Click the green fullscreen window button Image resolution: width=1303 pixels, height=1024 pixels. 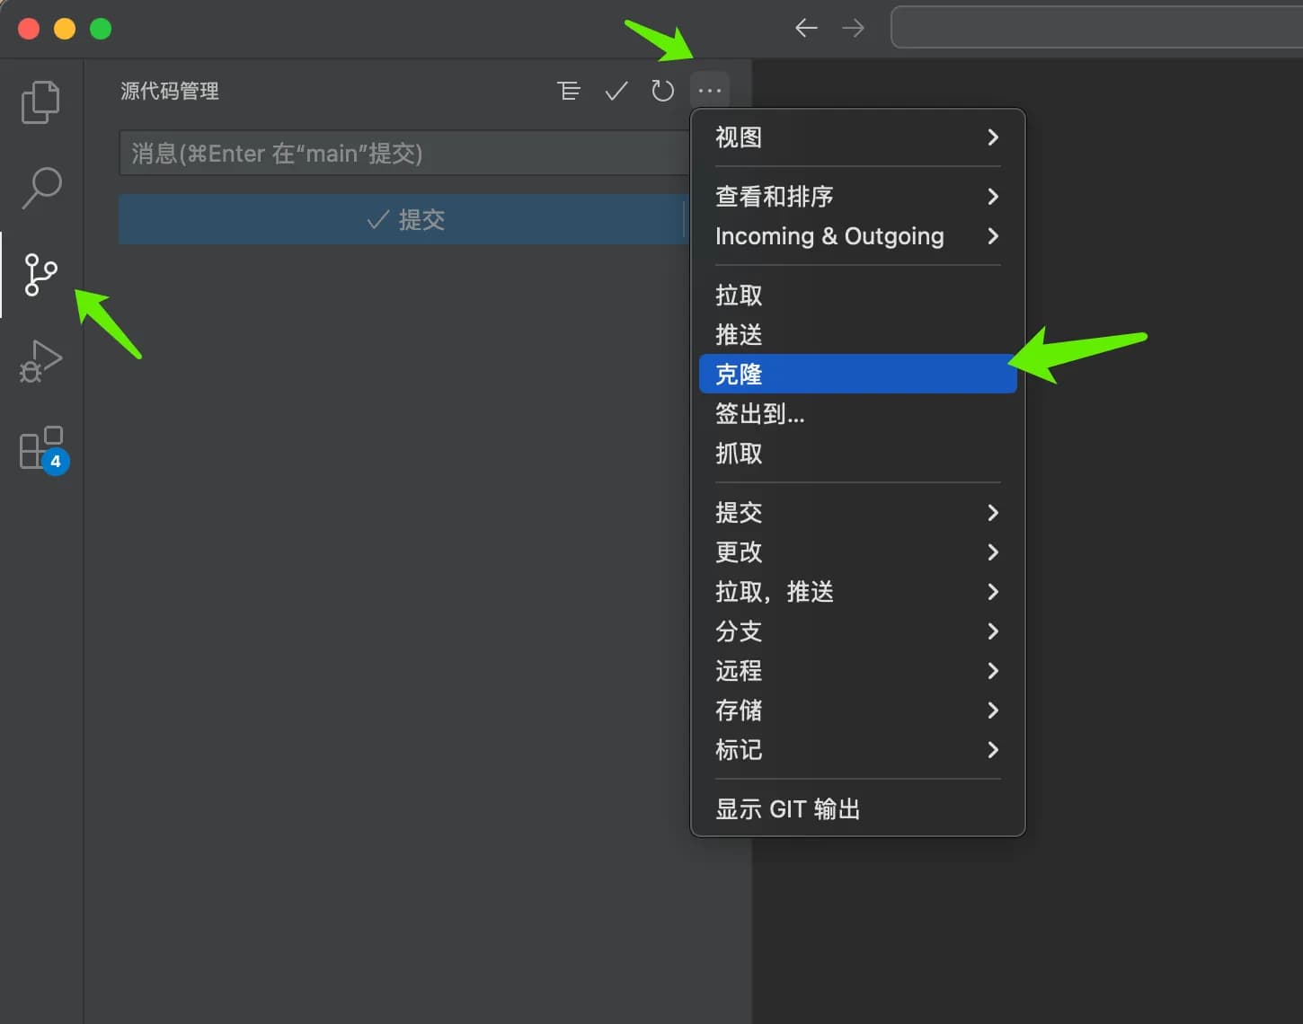pyautogui.click(x=101, y=29)
